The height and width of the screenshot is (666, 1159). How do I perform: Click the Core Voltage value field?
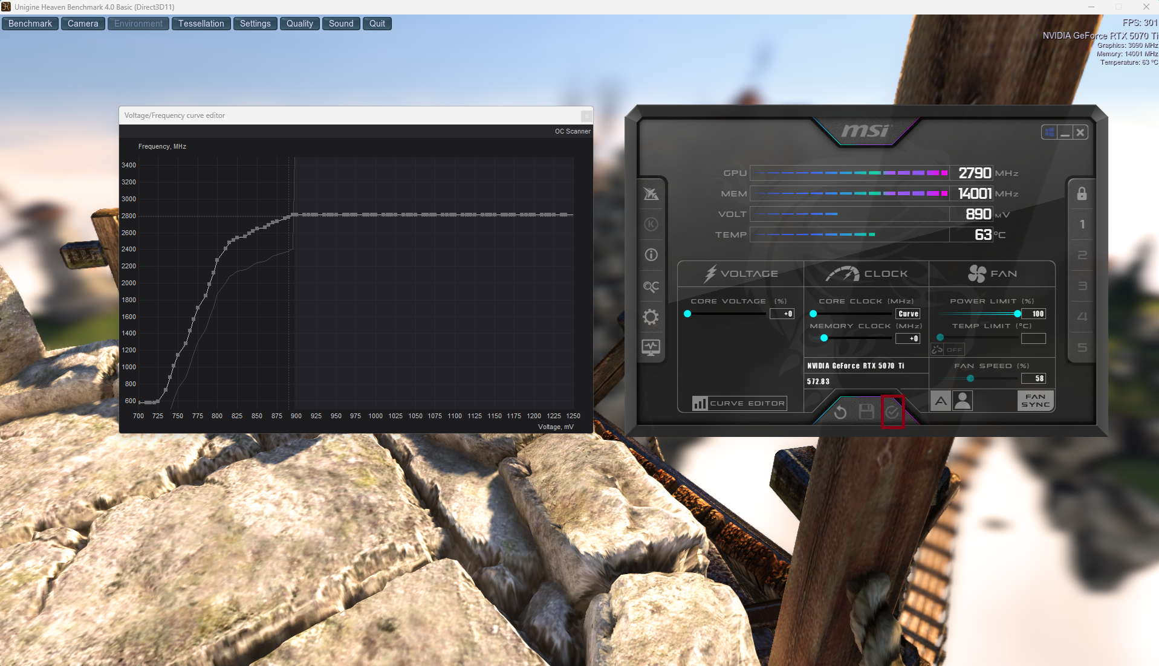point(782,314)
